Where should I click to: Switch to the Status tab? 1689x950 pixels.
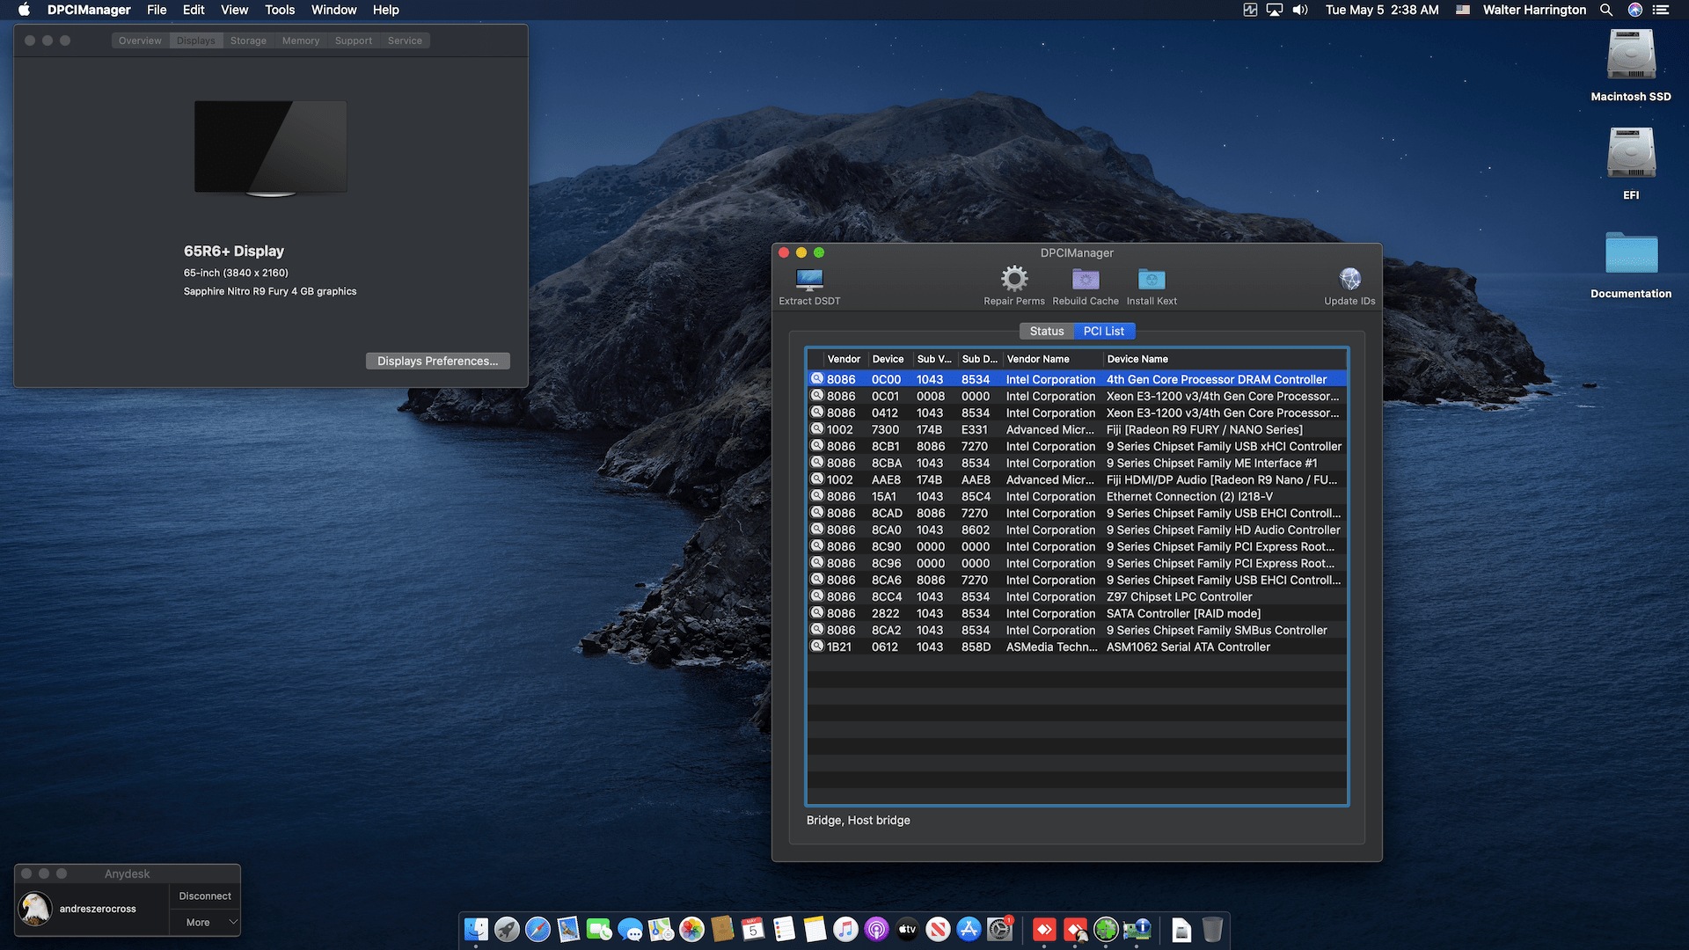[1047, 332]
